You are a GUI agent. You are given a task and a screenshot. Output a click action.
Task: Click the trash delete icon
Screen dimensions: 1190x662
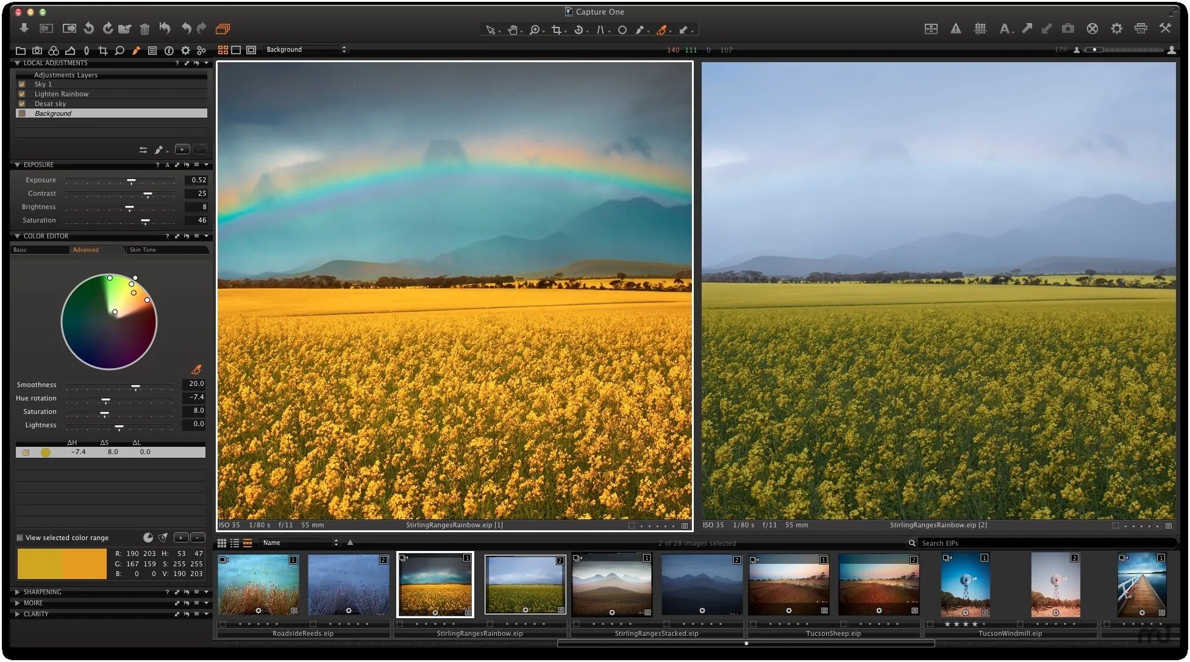click(144, 29)
